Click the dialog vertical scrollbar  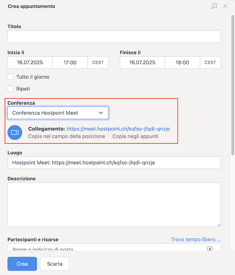(x=232, y=85)
